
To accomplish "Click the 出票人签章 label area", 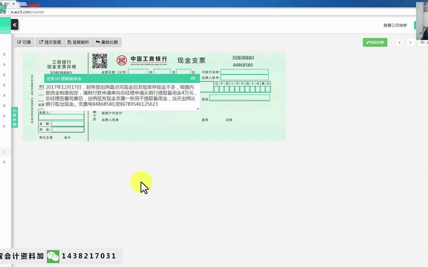I will click(110, 120).
